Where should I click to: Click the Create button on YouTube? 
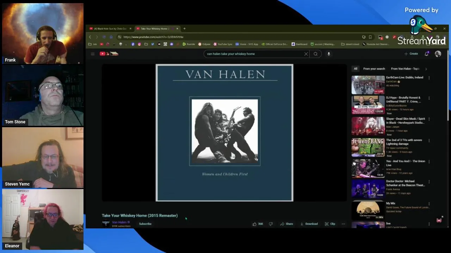tap(411, 54)
